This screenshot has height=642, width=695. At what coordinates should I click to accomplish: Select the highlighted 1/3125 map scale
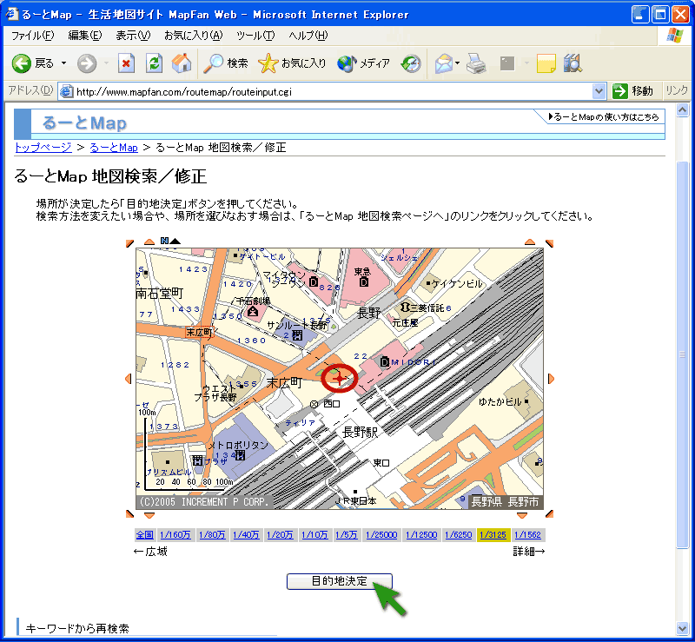pos(493,534)
